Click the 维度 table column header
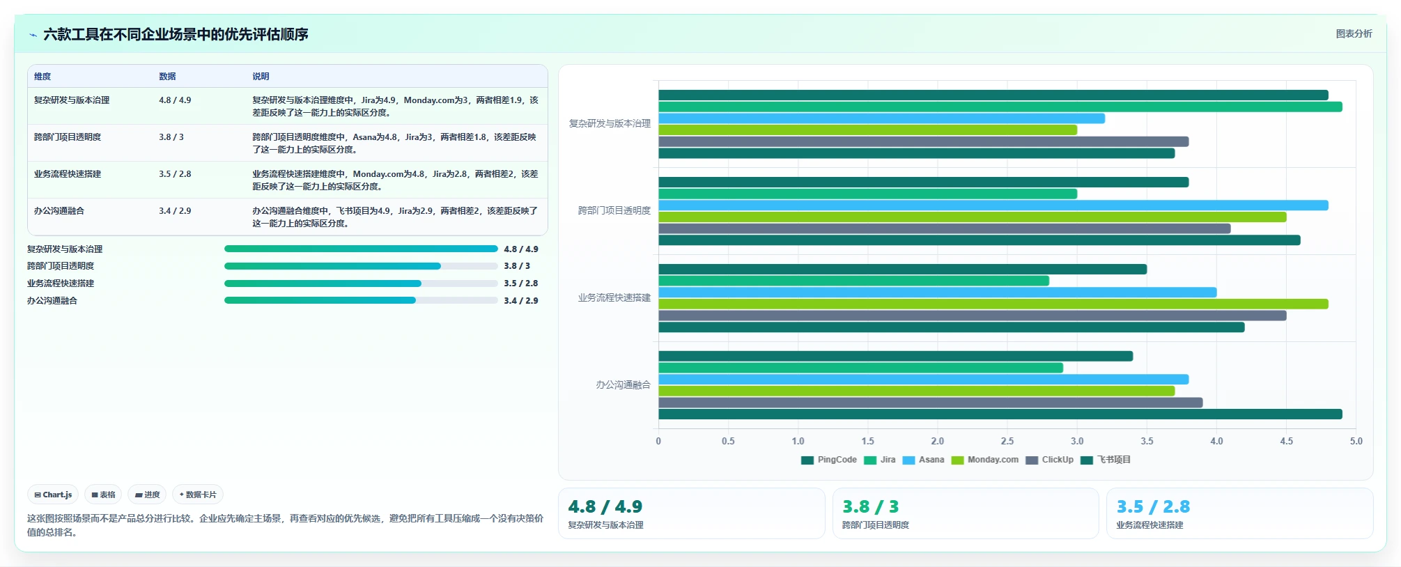 42,77
